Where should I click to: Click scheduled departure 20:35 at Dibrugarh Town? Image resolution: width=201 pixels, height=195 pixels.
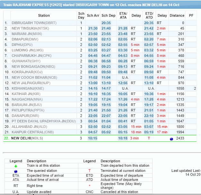(106, 23)
